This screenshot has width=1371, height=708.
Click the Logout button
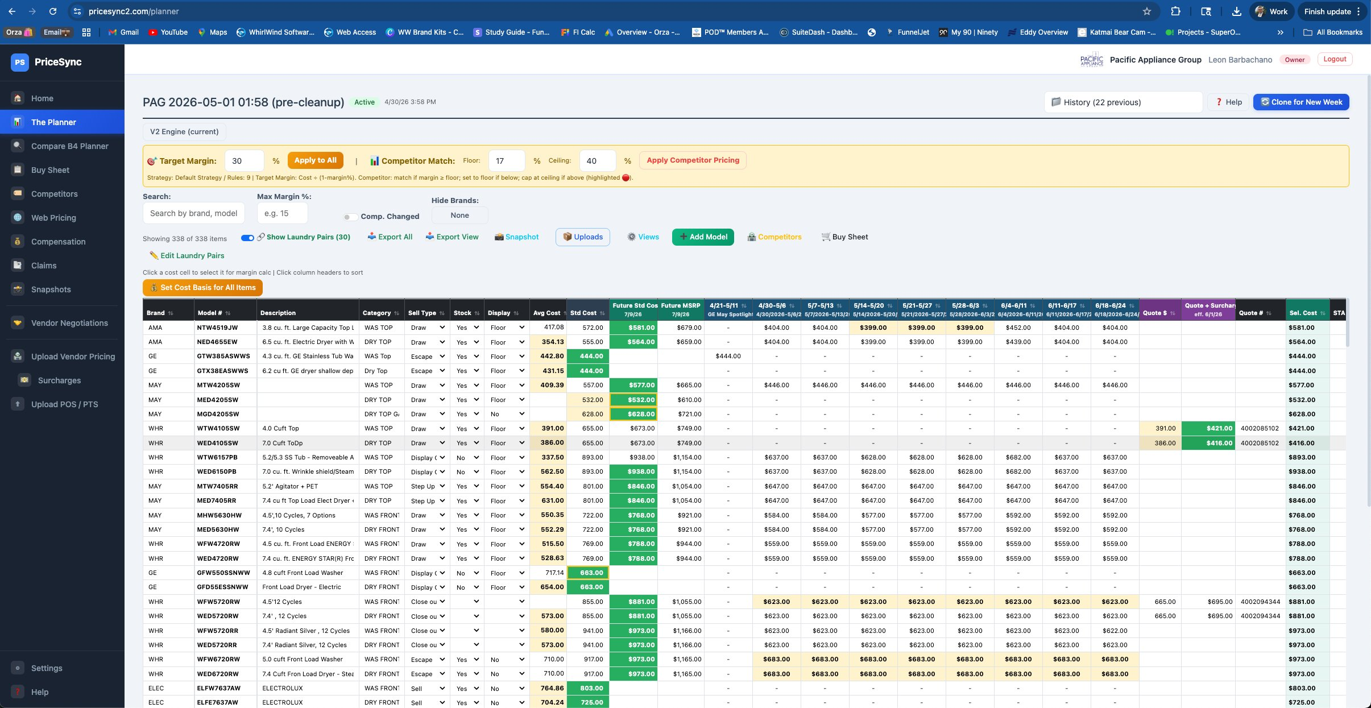1335,59
